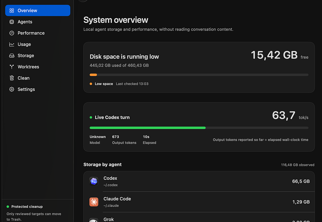Select the Claude Code storage row

tap(199, 202)
